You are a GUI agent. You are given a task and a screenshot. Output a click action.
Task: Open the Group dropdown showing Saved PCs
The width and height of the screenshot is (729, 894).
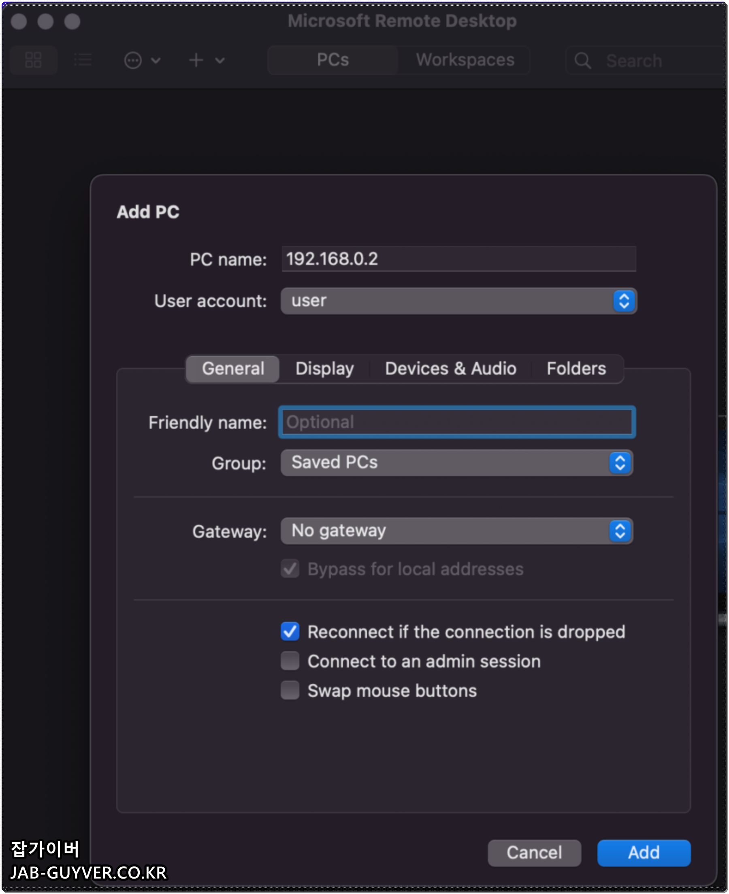[x=457, y=463]
